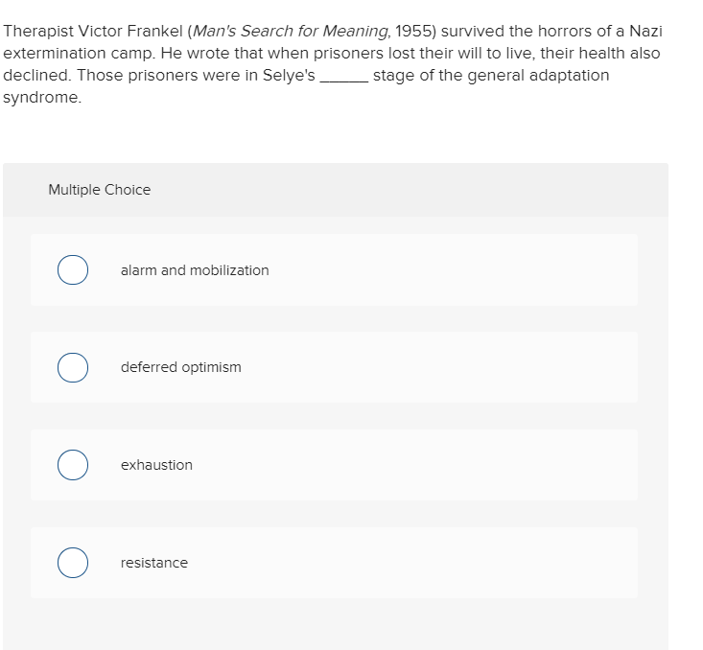Image resolution: width=703 pixels, height=650 pixels.
Task: Click the italic title "Man's Search for Meaning"
Action: click(x=291, y=32)
